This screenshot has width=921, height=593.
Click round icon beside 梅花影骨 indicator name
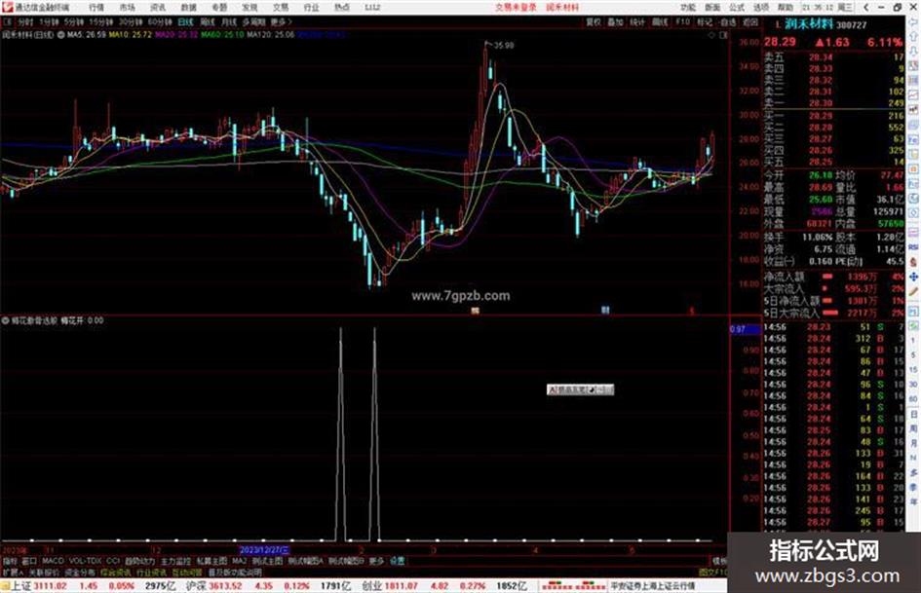(x=5, y=320)
